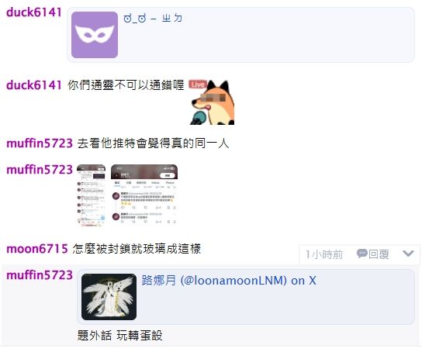Click the first duck6141 username
Image resolution: width=422 pixels, height=352 pixels.
[34, 12]
